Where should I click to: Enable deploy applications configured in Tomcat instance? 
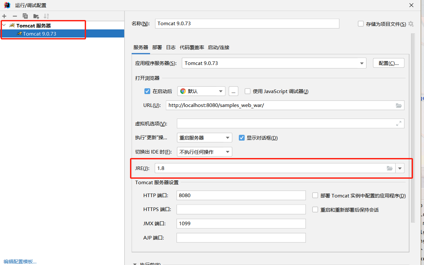315,195
